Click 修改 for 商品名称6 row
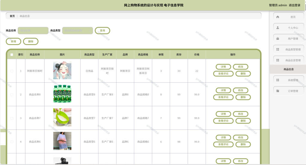Viewport: 306px width, 165px height. [x=241, y=138]
